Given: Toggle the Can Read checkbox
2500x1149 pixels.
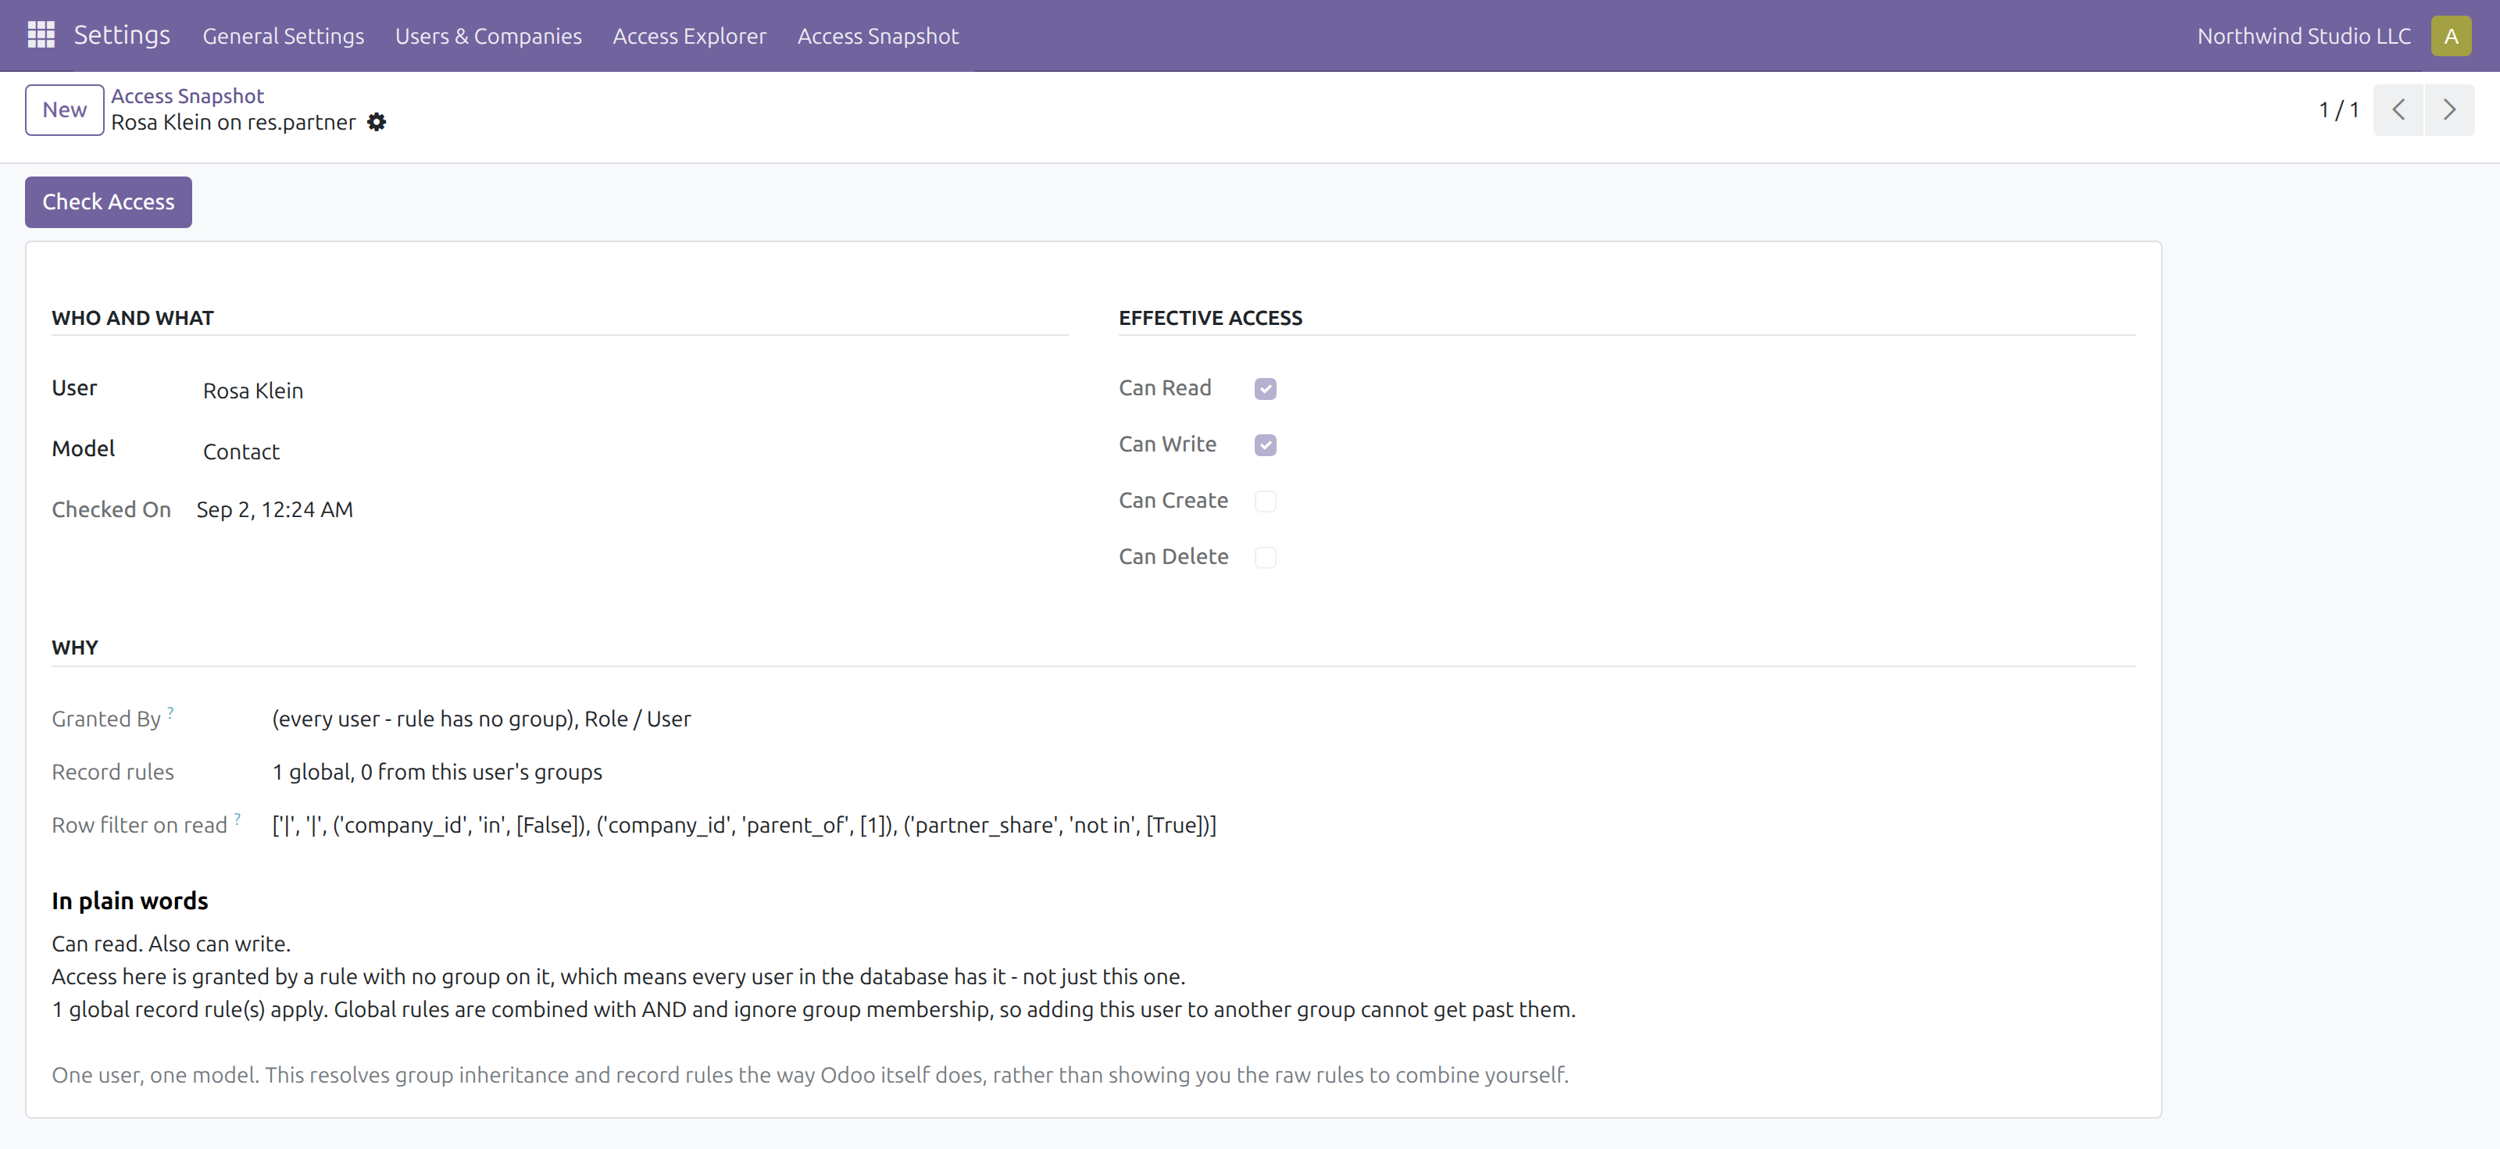Looking at the screenshot, I should coord(1265,389).
